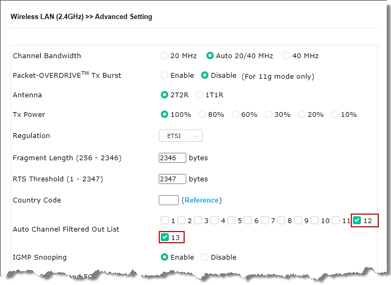Check channel 1 in filtered out list

[165, 220]
